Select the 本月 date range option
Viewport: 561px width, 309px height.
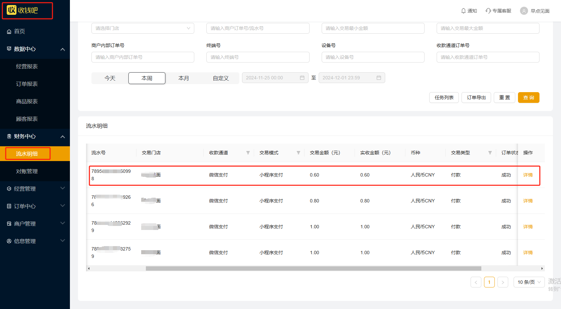184,78
